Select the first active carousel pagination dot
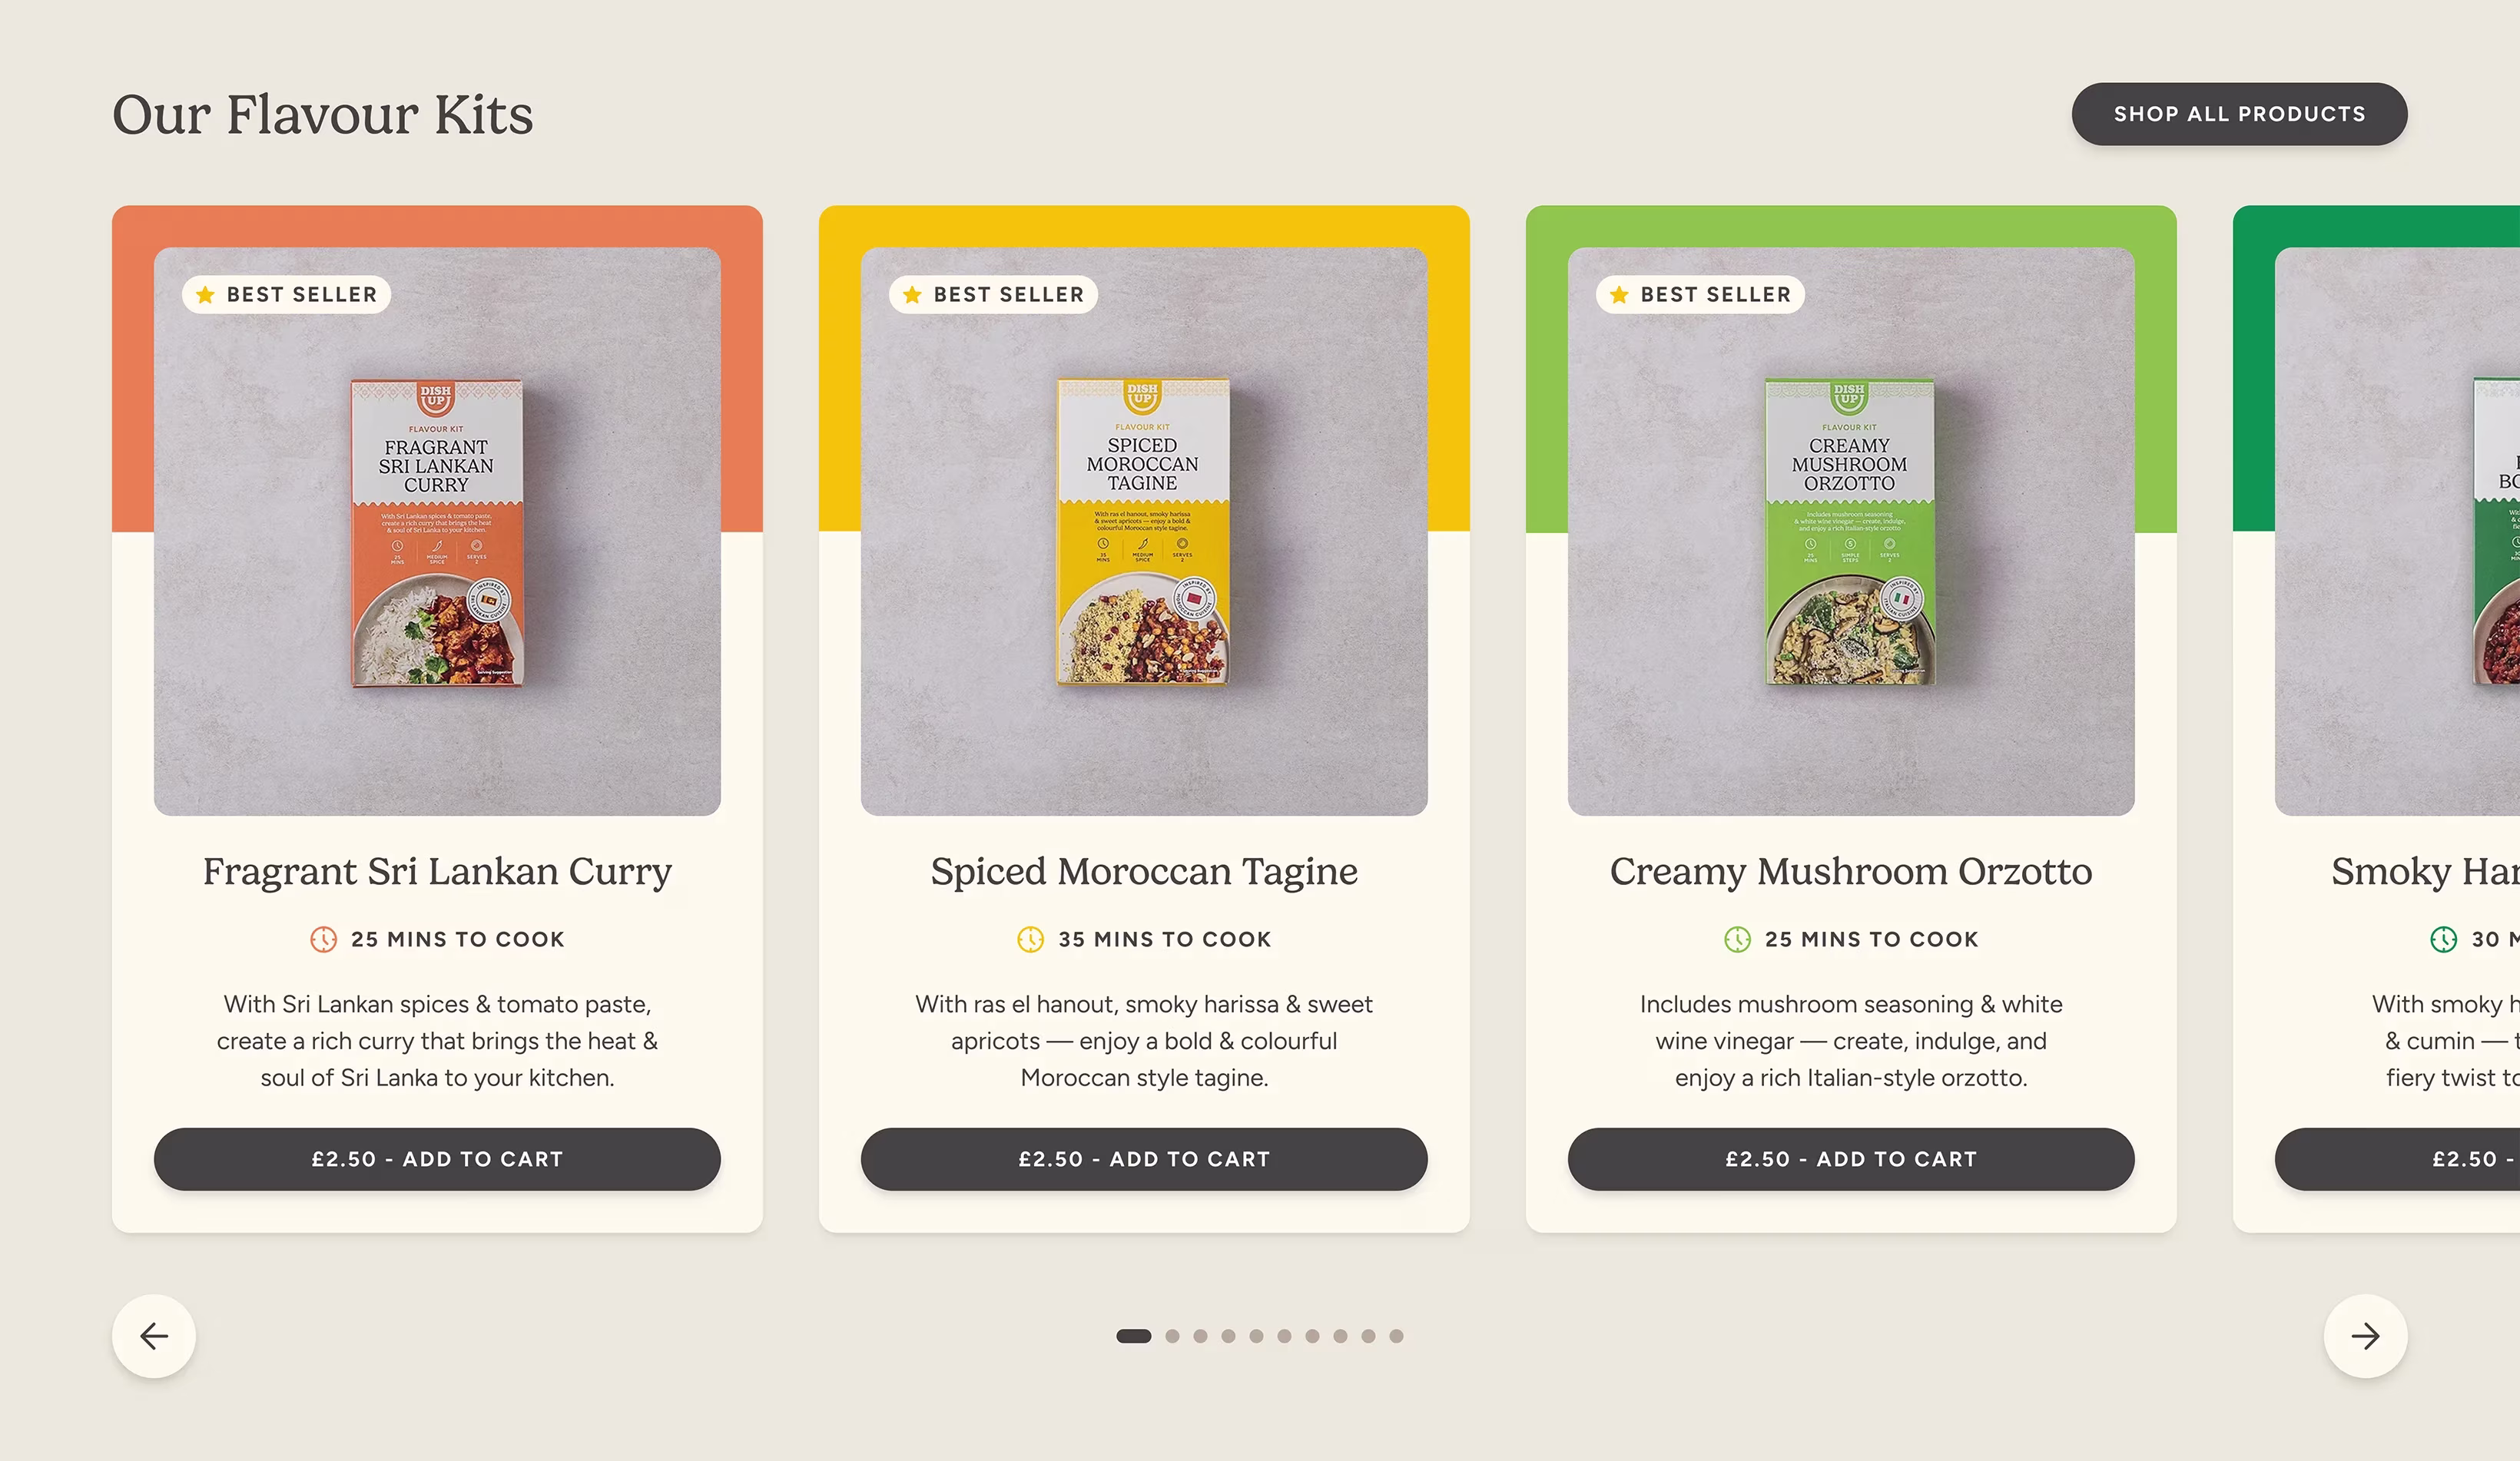2520x1461 pixels. tap(1133, 1336)
